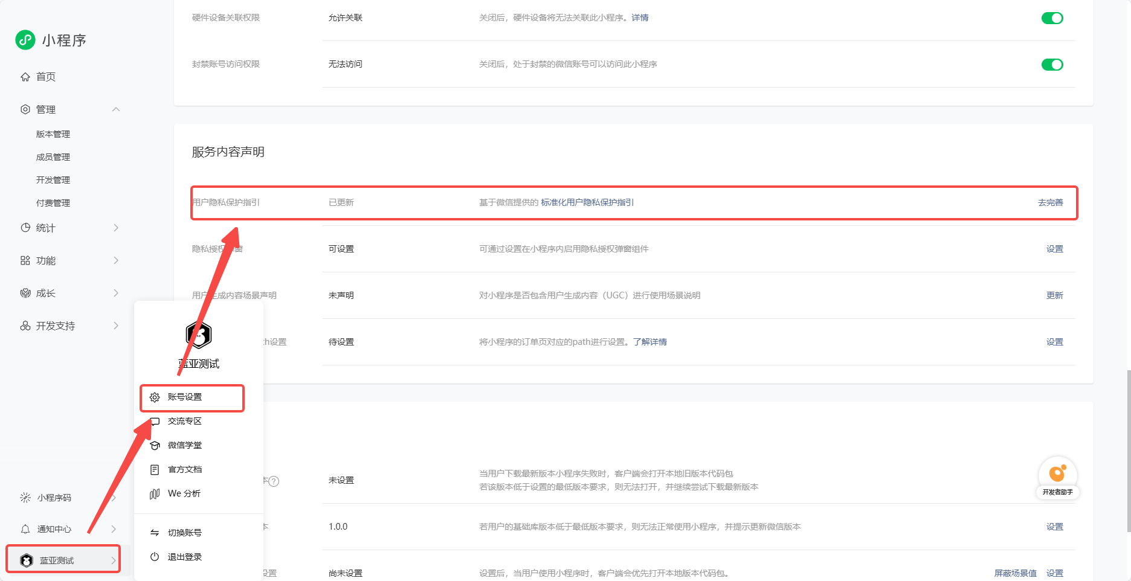Viewport: 1131px width, 581px height.
Task: Select 切换账号 in the popup menu
Action: [x=184, y=533]
